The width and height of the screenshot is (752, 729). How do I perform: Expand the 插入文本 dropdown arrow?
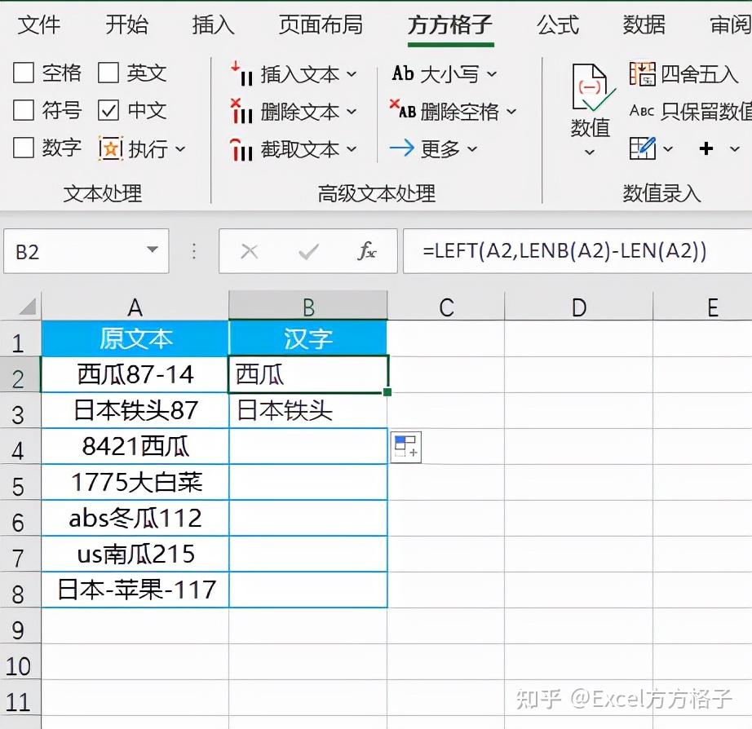[351, 73]
